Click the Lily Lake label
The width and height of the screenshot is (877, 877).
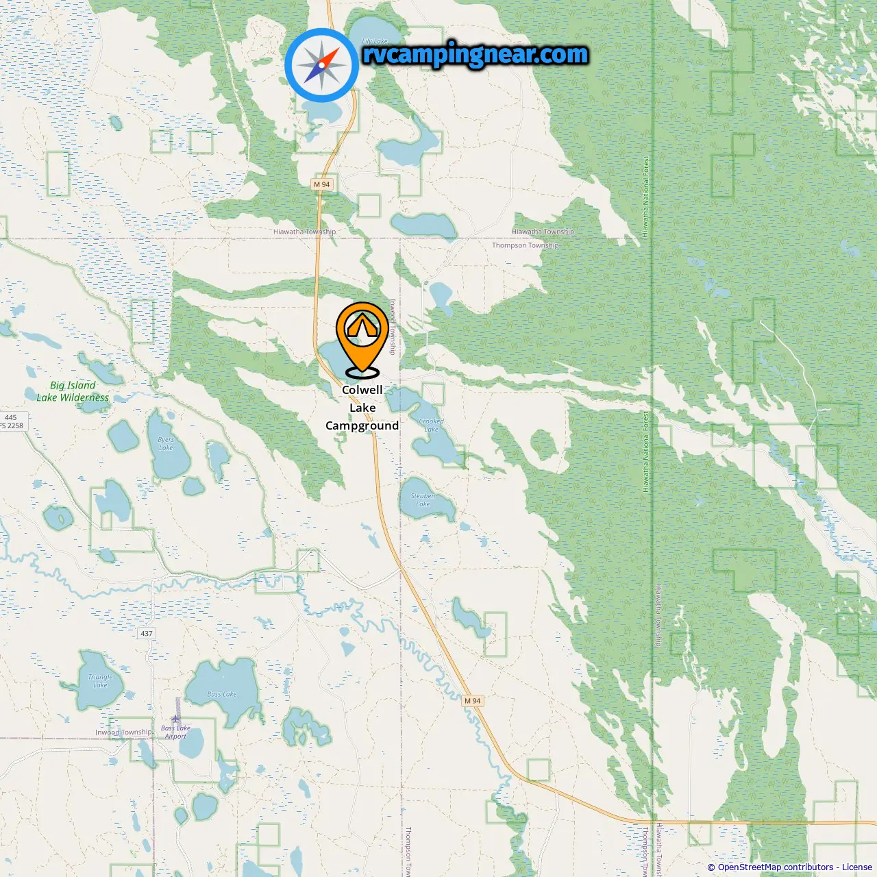(x=375, y=41)
